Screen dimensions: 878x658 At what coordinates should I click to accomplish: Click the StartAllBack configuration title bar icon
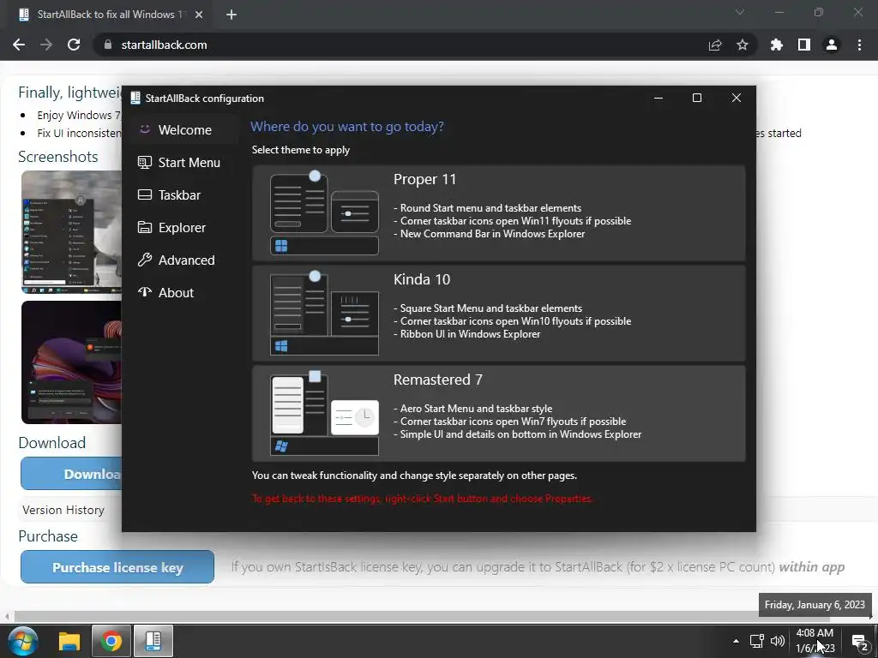[135, 98]
